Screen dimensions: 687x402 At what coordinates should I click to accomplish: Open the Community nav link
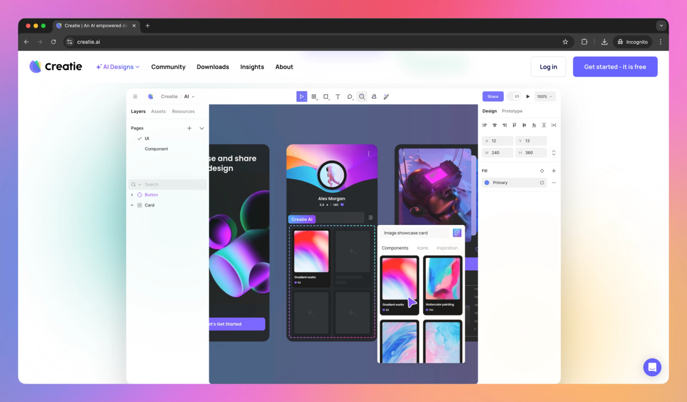pyautogui.click(x=168, y=67)
